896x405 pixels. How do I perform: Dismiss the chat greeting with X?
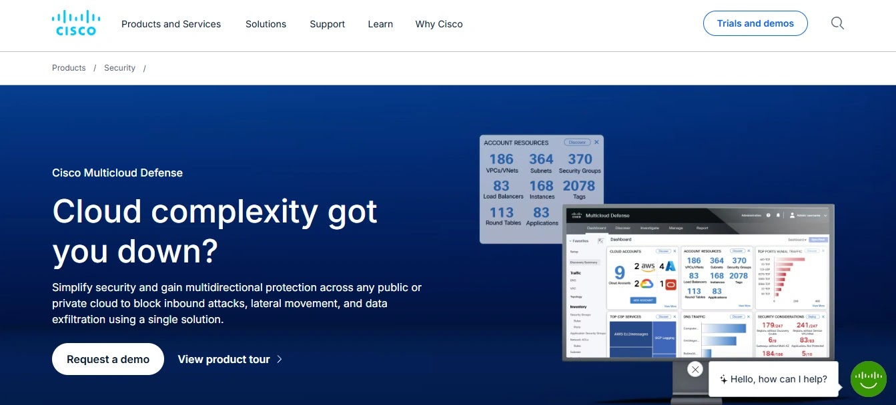(695, 369)
